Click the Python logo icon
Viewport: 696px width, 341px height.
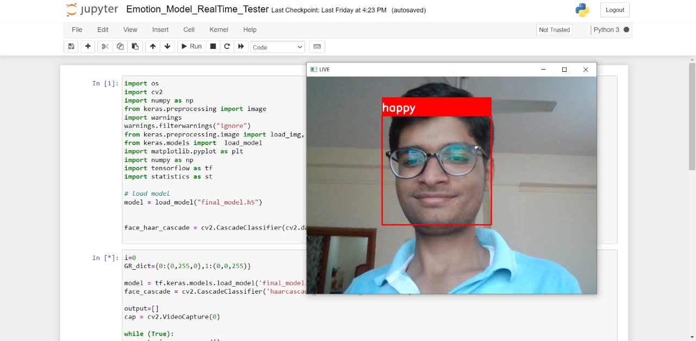[582, 10]
